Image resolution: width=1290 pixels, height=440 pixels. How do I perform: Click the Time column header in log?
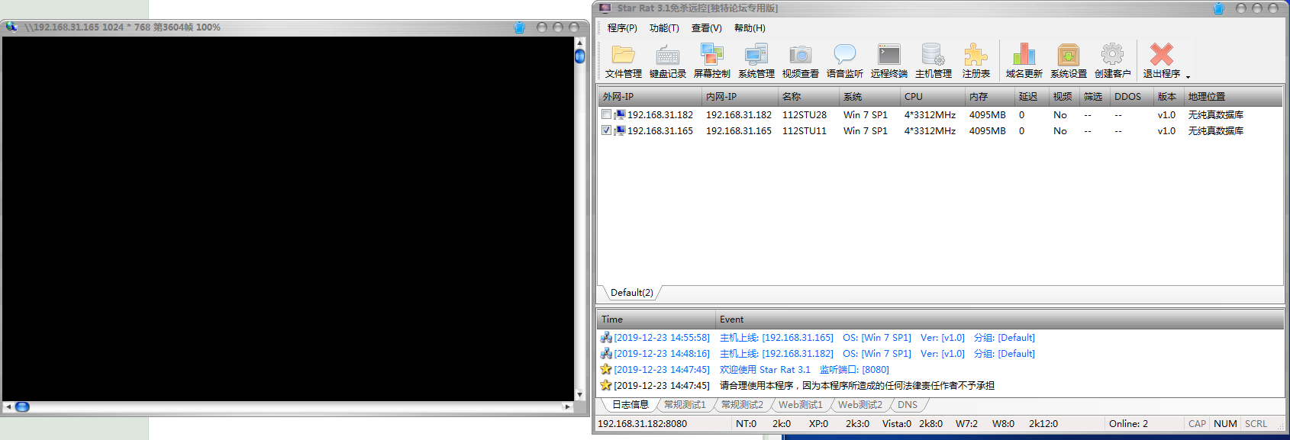click(x=656, y=320)
